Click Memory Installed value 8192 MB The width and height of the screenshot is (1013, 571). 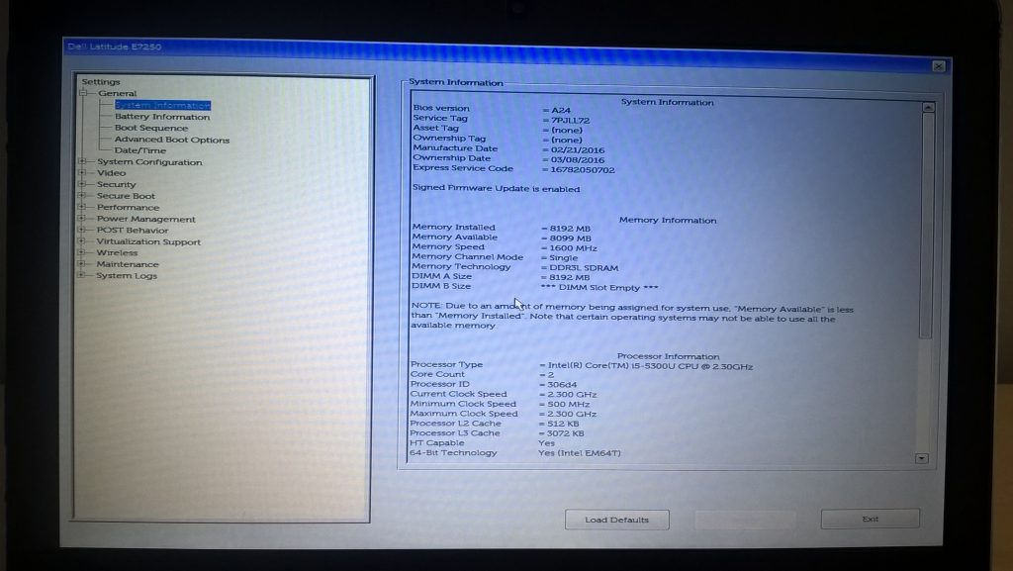[569, 229]
